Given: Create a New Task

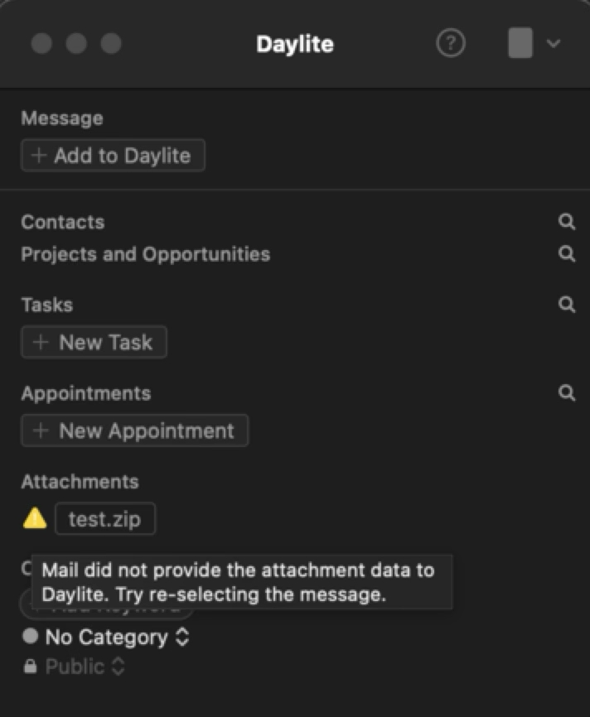Looking at the screenshot, I should [x=94, y=342].
